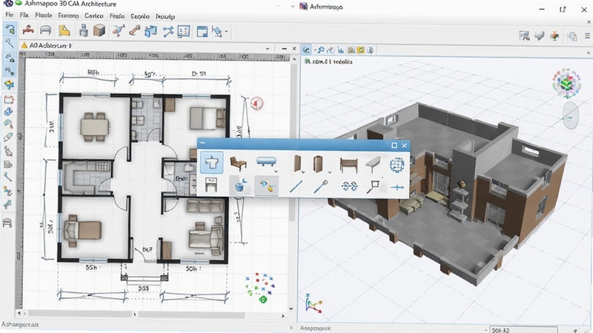The height and width of the screenshot is (333, 593).
Task: Select the lounge chair in floating palette
Action: pos(238,164)
